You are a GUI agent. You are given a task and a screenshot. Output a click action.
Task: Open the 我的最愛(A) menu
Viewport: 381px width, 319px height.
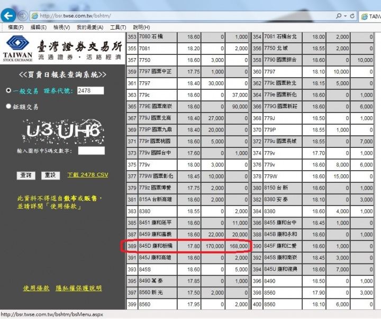pos(90,27)
